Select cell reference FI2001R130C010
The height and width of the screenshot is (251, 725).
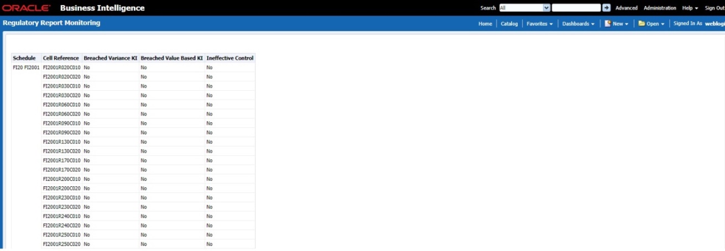[61, 142]
